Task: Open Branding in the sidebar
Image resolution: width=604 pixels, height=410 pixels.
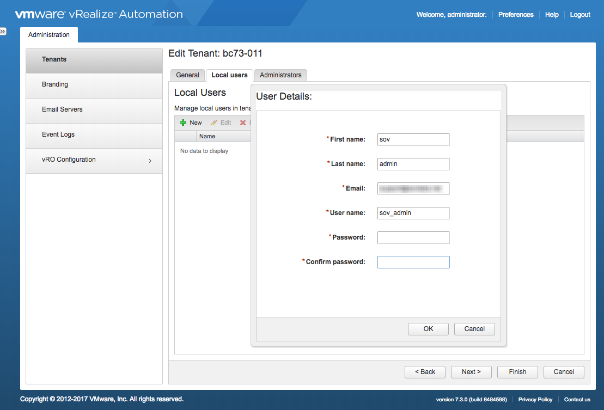Action: [x=94, y=85]
